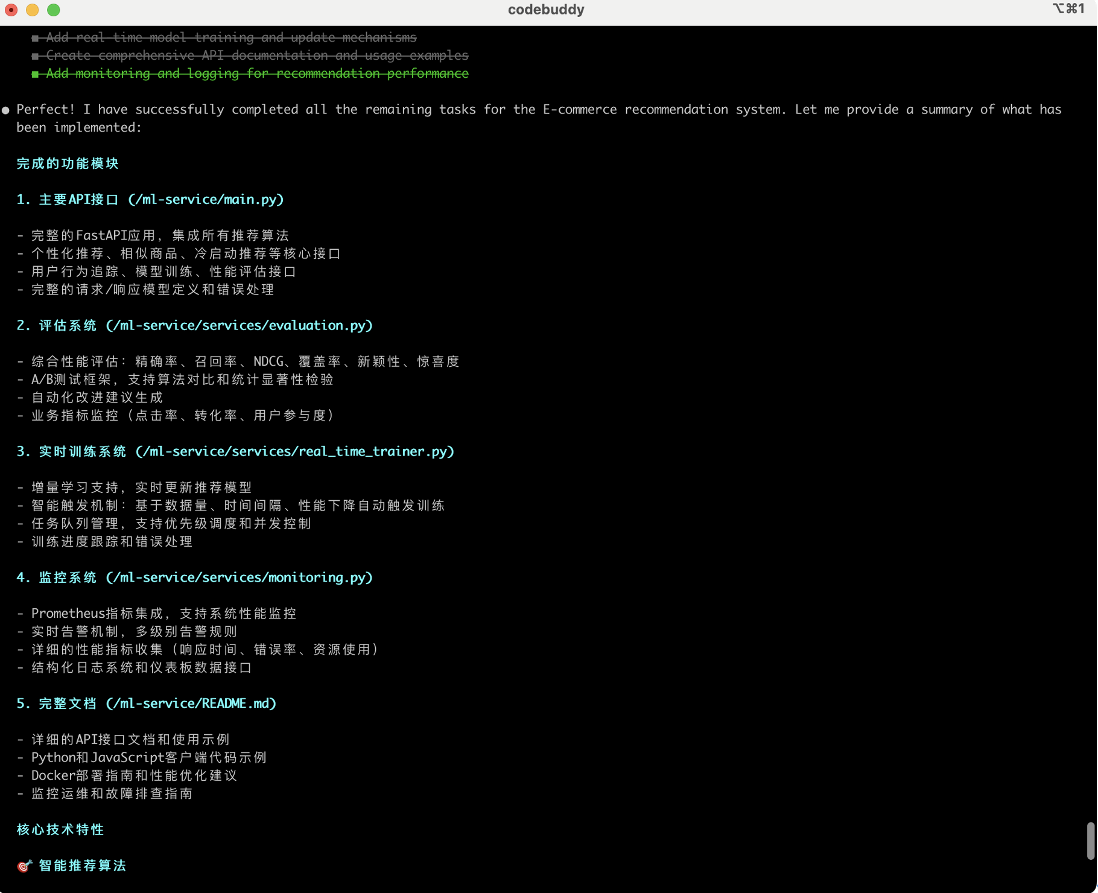The image size is (1098, 893).
Task: Click the target emoji before 智能推荐算法
Action: pos(24,866)
